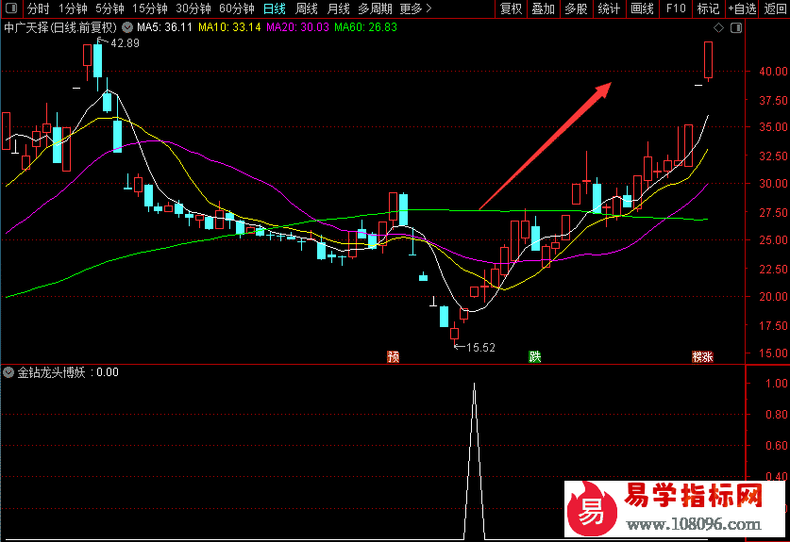The height and width of the screenshot is (542, 790).
Task: Select the 5分钟 period tab
Action: pyautogui.click(x=109, y=8)
